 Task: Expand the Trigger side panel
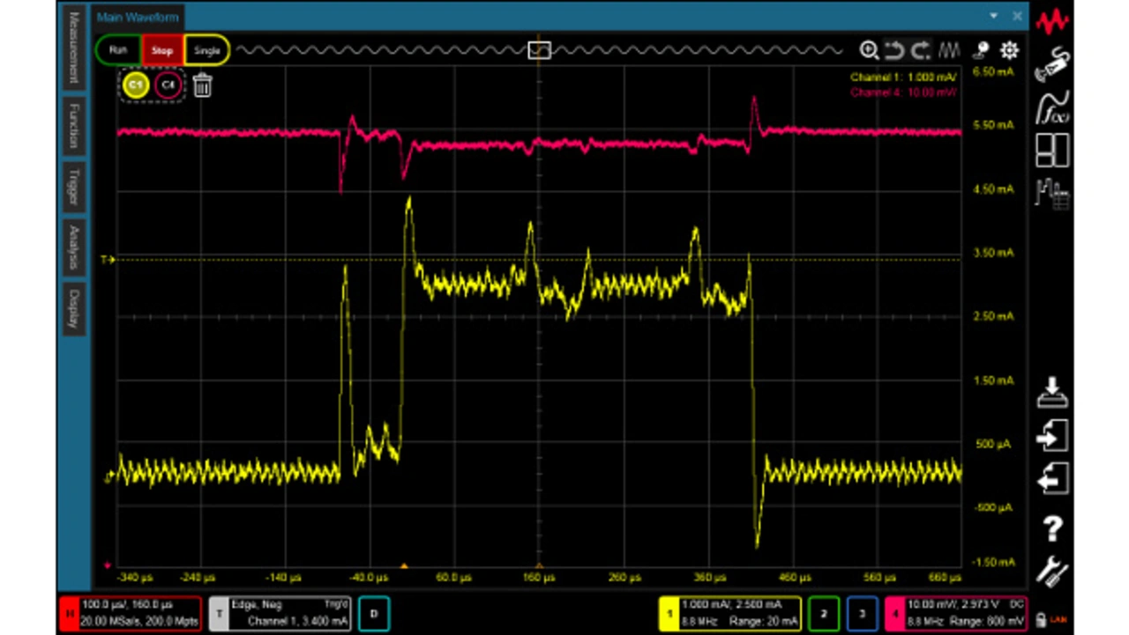[75, 188]
